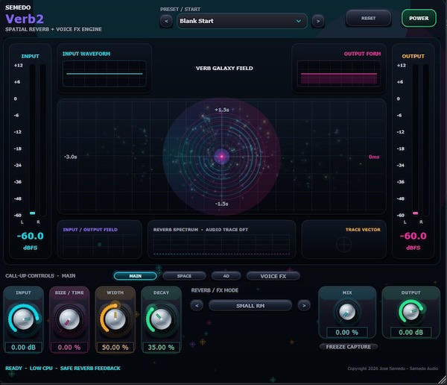Viewport: 447px width, 385px height.
Task: Click the Decay 35.00 % value field
Action: (x=161, y=347)
